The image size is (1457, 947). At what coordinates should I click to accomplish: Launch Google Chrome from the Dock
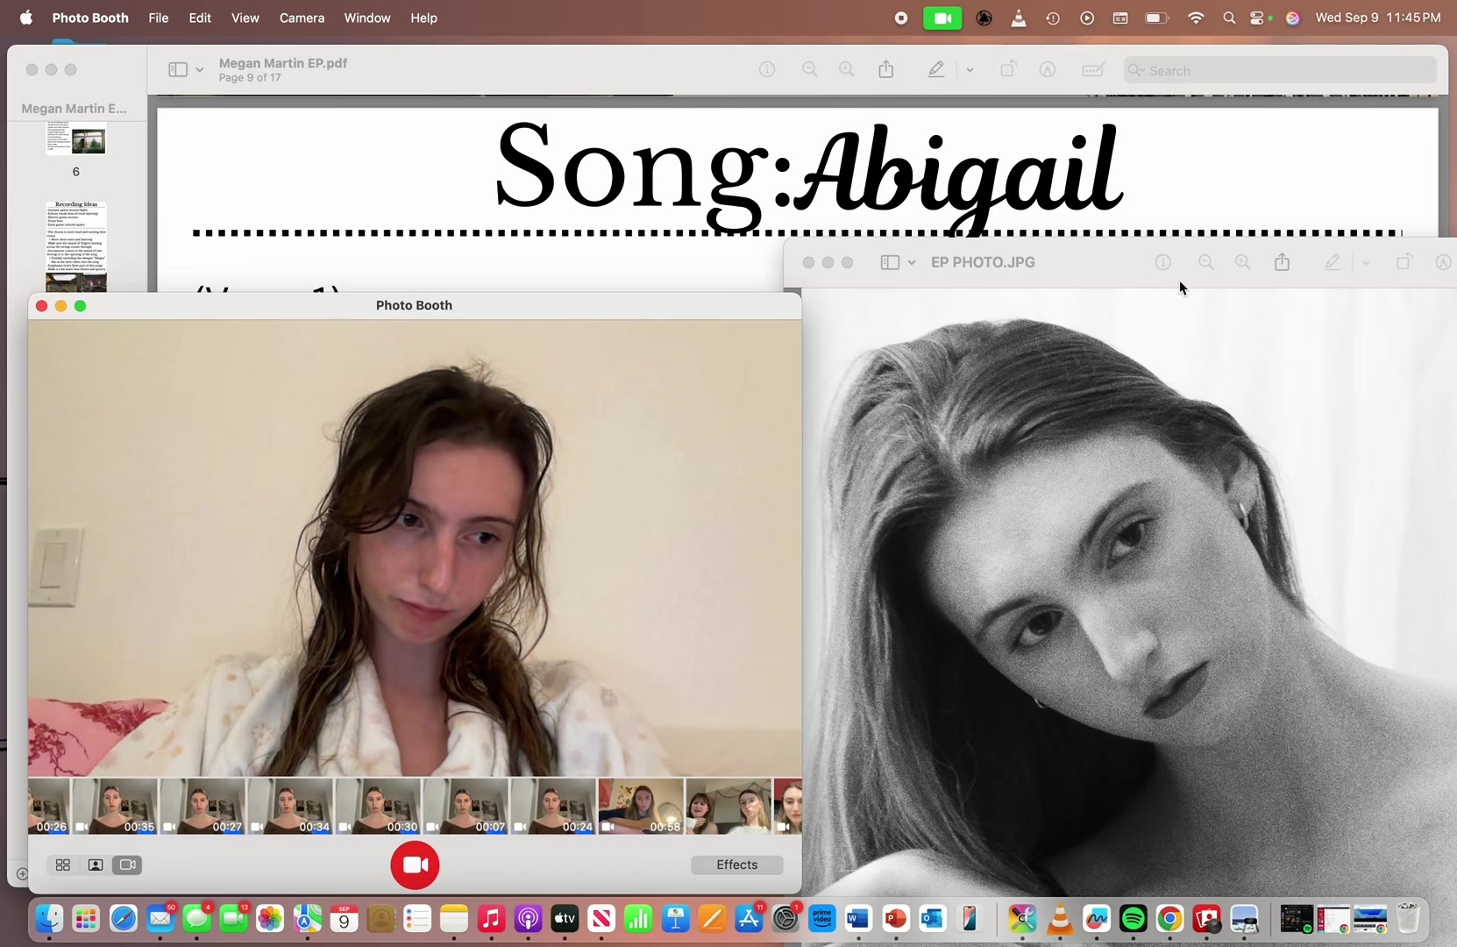(1170, 918)
